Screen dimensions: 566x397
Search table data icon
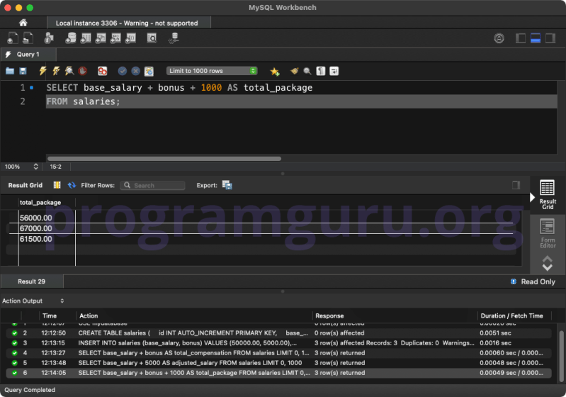152,38
